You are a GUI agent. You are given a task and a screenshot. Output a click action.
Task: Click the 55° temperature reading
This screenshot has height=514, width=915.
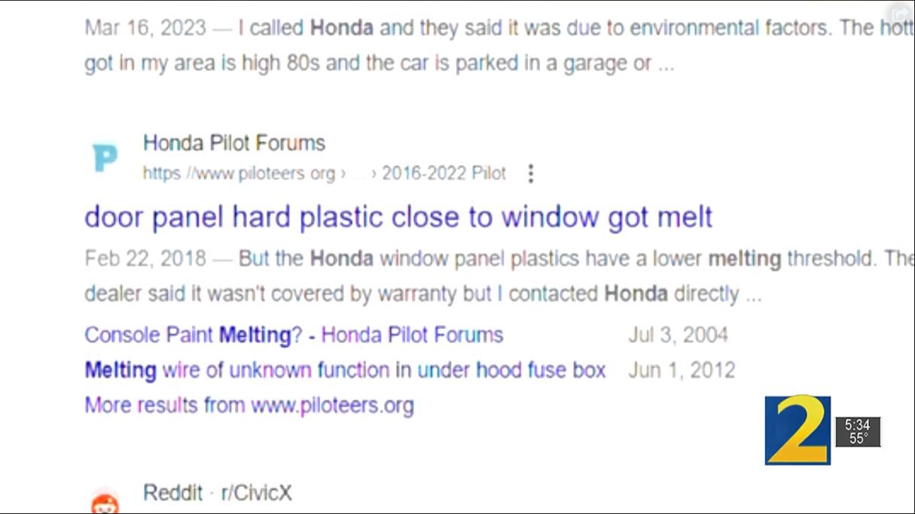[859, 439]
